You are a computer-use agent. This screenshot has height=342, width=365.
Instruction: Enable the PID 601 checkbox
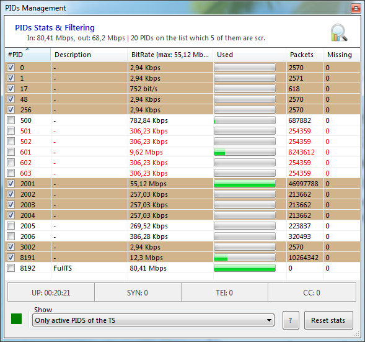coord(11,152)
